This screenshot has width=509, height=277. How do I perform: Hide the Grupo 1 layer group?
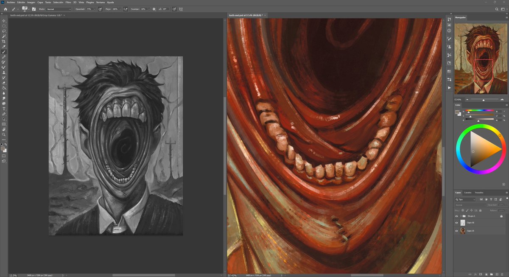point(457,216)
